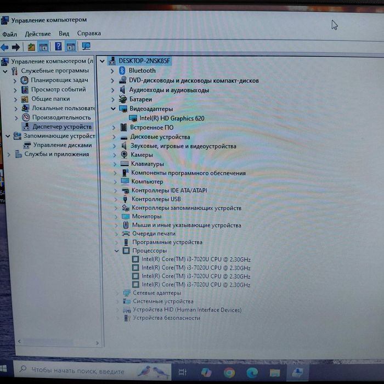Expand the Дисковые устройства arrow

coord(114,137)
